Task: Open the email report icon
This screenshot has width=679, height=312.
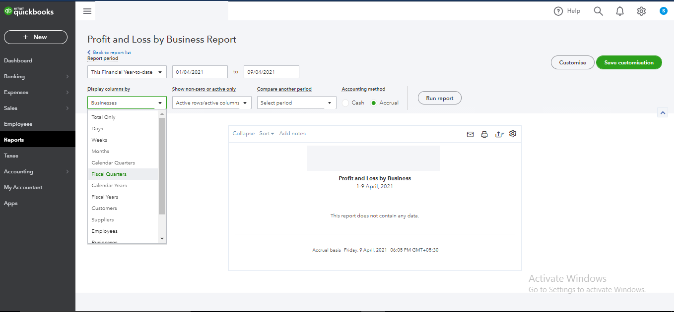Action: 470,134
